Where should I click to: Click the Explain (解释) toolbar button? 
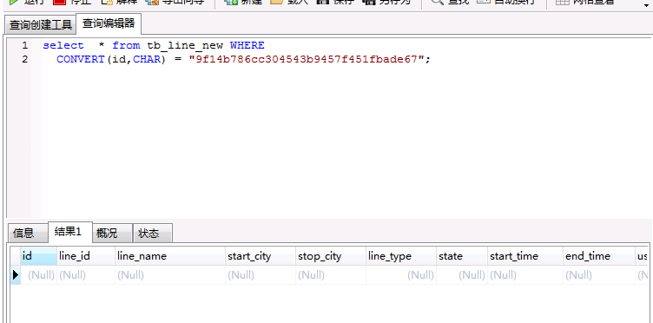[120, 2]
